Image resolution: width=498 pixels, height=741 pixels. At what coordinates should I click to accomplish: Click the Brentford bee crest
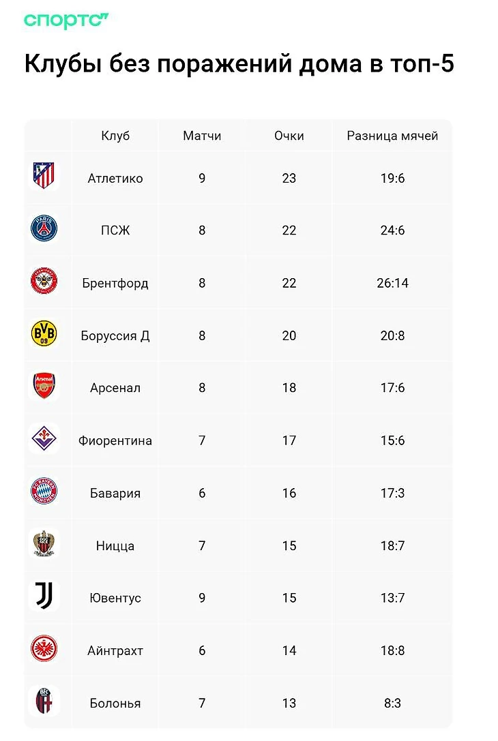coord(44,281)
